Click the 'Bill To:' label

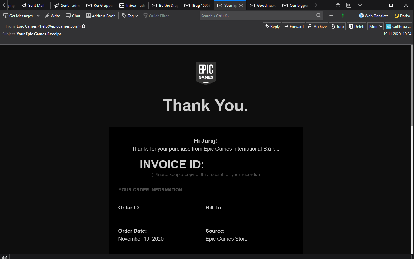pos(214,208)
